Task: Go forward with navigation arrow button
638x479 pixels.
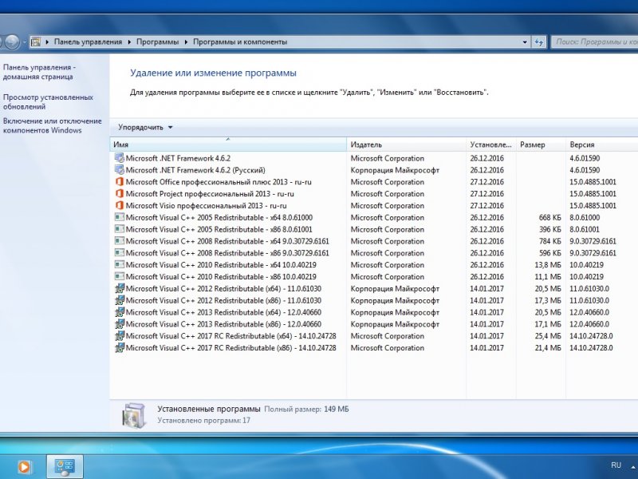Action: (12, 42)
